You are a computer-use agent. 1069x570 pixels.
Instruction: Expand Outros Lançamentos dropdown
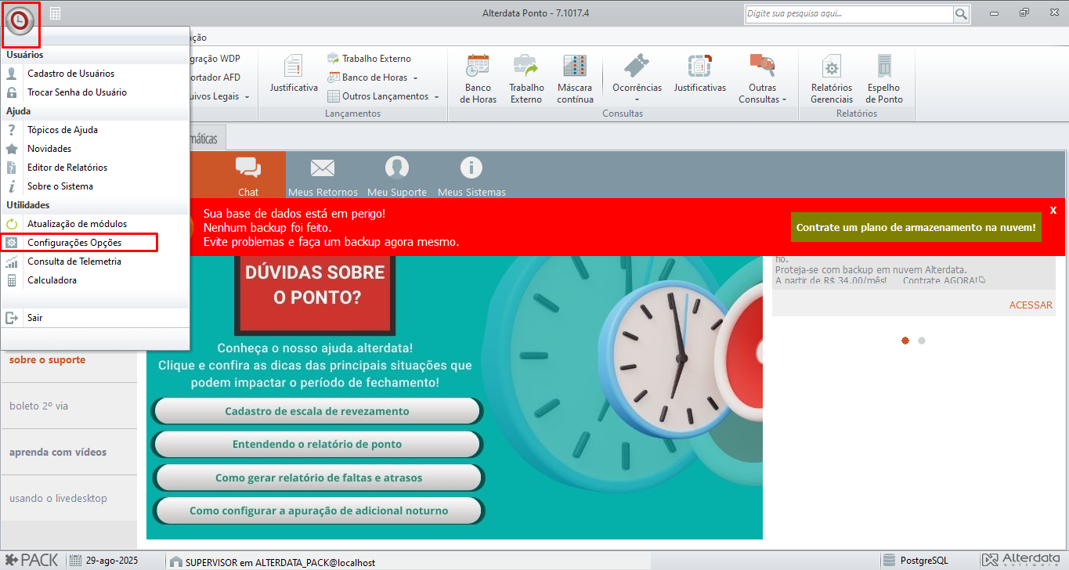[x=436, y=97]
